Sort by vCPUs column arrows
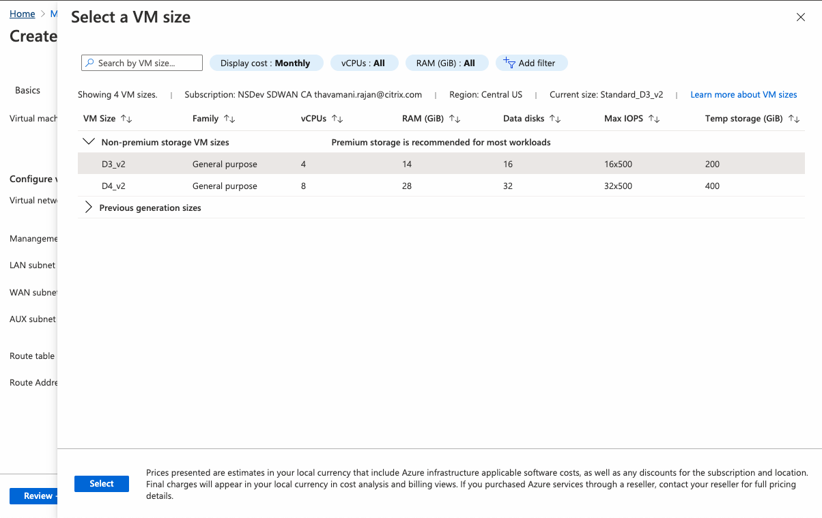The width and height of the screenshot is (822, 518). tap(337, 119)
